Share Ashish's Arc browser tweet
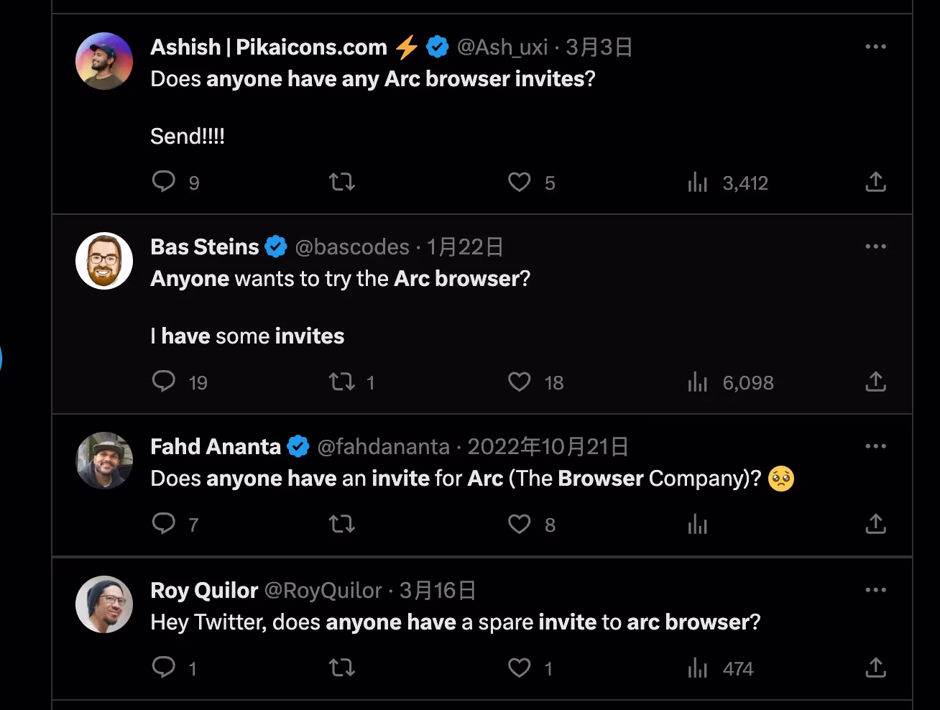 (875, 182)
